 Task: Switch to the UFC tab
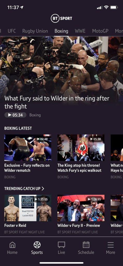[x=12, y=31]
